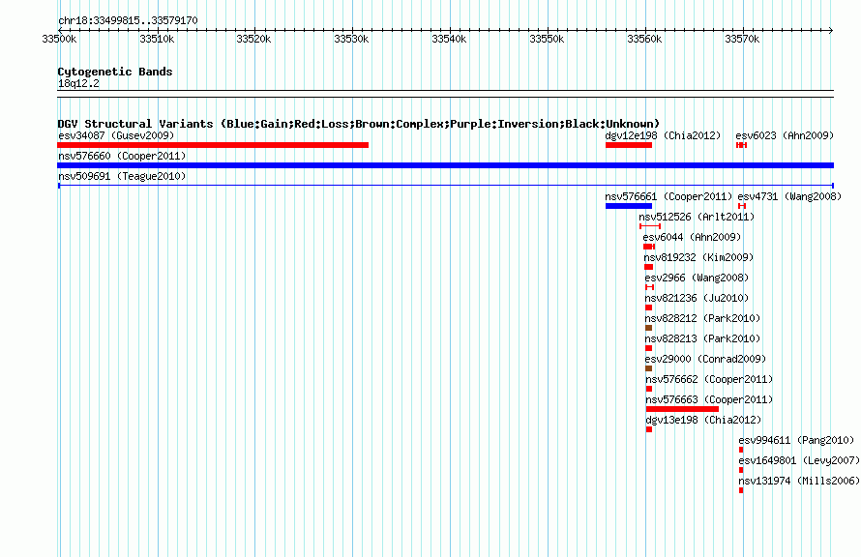Open the dgv13e198 (Chia2012) label
This screenshot has width=861, height=557.
pos(703,420)
